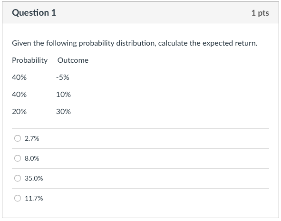Click the expected return question prompt text

[x=135, y=43]
